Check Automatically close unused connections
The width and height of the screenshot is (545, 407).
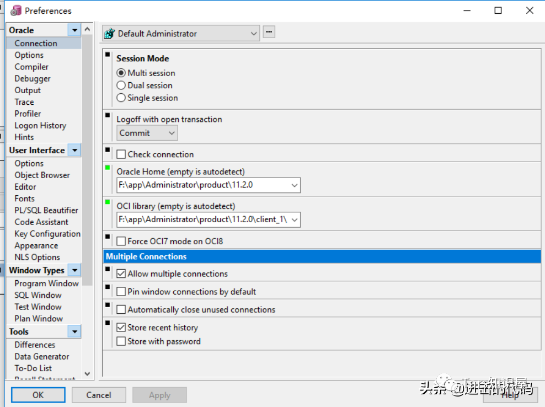click(121, 309)
